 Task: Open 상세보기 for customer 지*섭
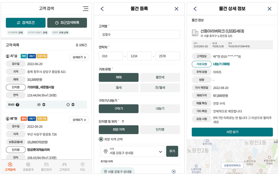tap(78, 57)
